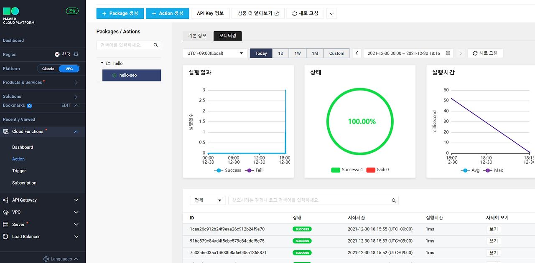Screen dimensions: 535x263
Task: Expand the Server menu chevron
Action: [x=76, y=224]
